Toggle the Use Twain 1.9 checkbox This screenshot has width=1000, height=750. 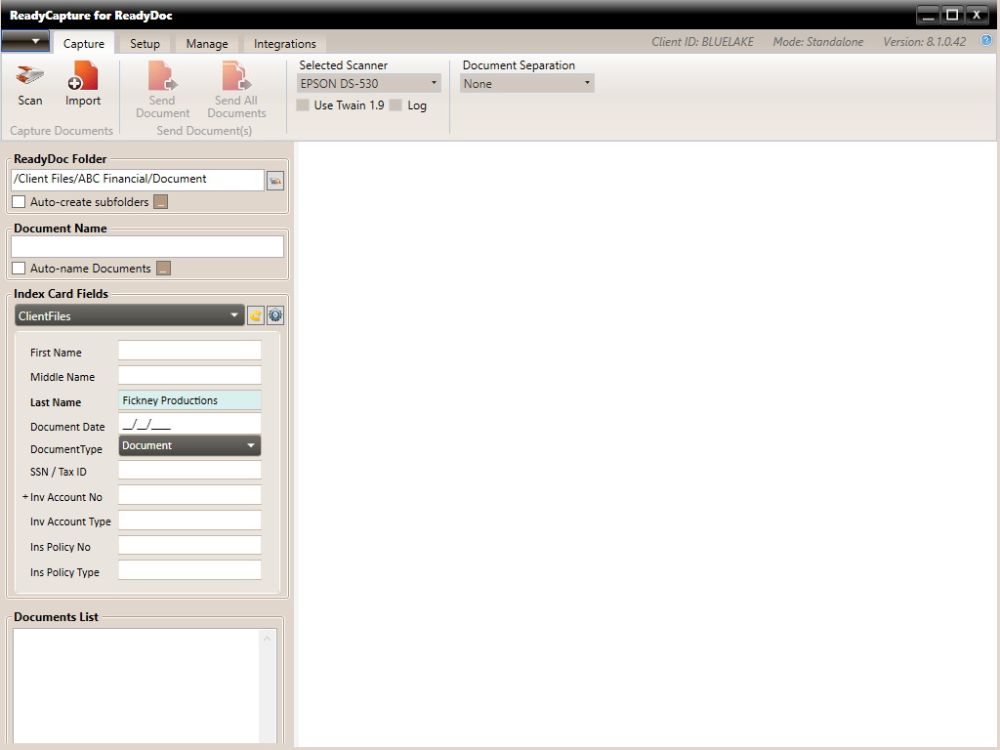303,105
